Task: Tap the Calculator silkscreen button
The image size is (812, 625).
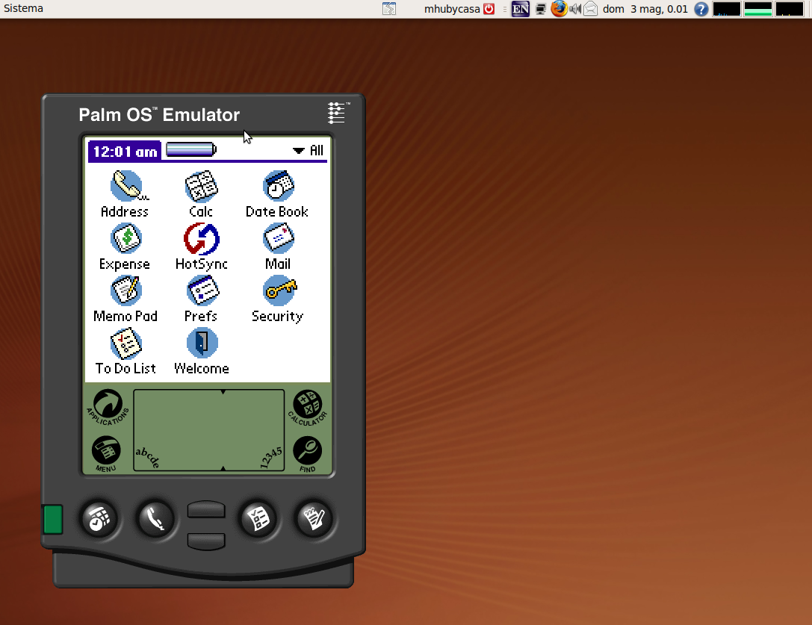Action: pos(308,408)
